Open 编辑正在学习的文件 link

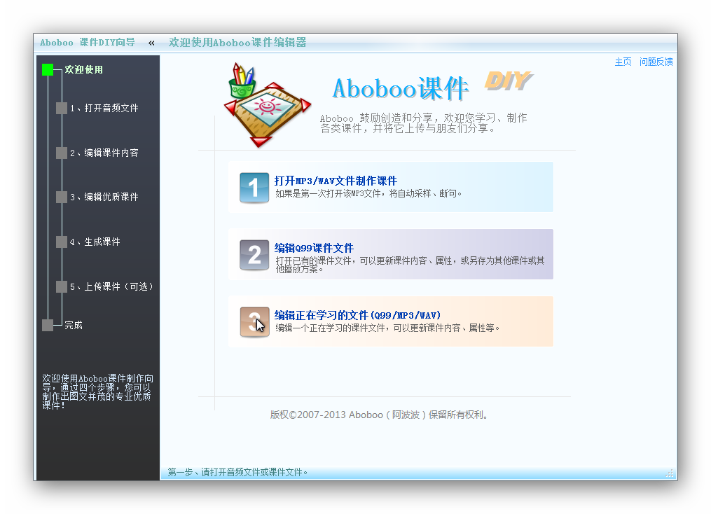click(x=357, y=315)
